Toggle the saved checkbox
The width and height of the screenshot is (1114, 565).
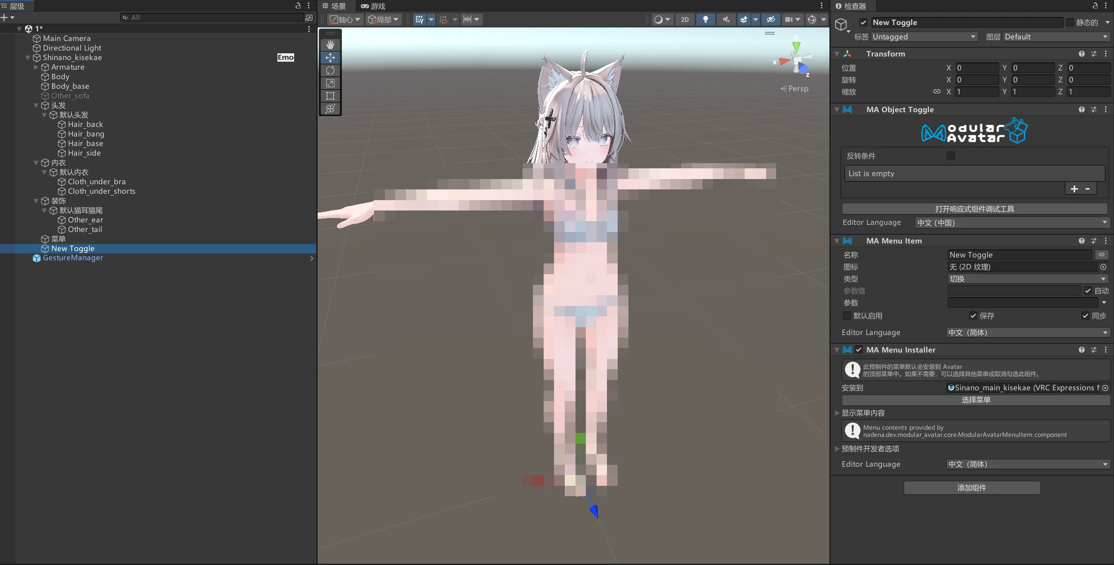tap(973, 316)
